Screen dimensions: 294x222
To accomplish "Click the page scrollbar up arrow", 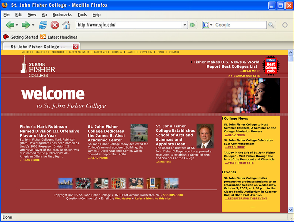I will pyautogui.click(x=291, y=52).
